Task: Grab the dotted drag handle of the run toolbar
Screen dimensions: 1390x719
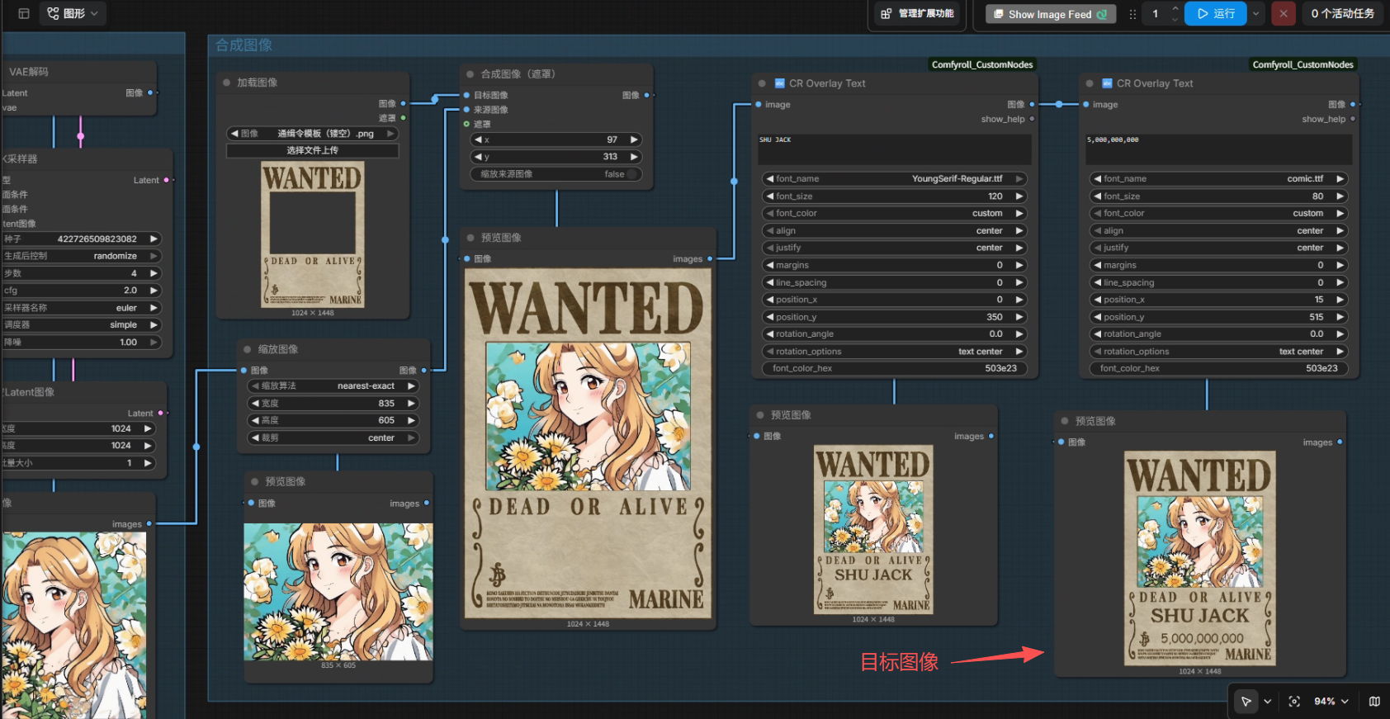Action: (1132, 14)
